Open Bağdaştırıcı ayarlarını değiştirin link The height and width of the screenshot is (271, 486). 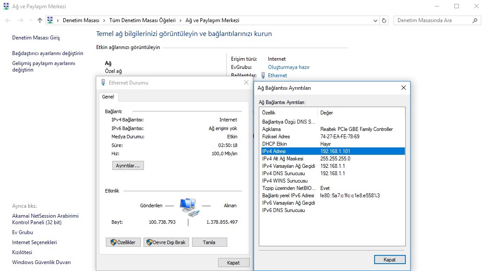point(48,53)
